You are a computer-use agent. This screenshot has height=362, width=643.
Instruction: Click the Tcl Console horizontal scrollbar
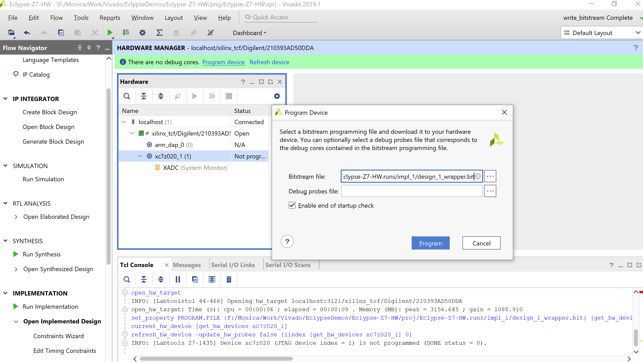coord(216,359)
